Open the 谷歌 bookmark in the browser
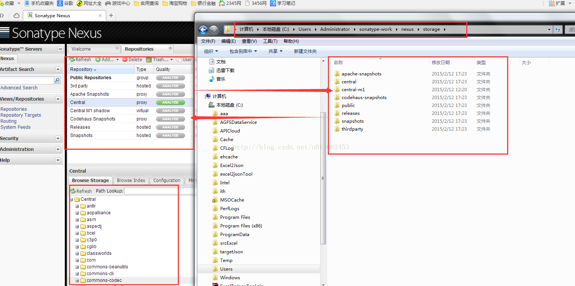The width and height of the screenshot is (575, 286). pos(65,3)
